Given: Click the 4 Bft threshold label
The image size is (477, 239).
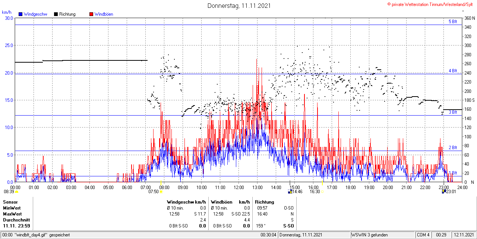Looking at the screenshot, I should 453,71.
